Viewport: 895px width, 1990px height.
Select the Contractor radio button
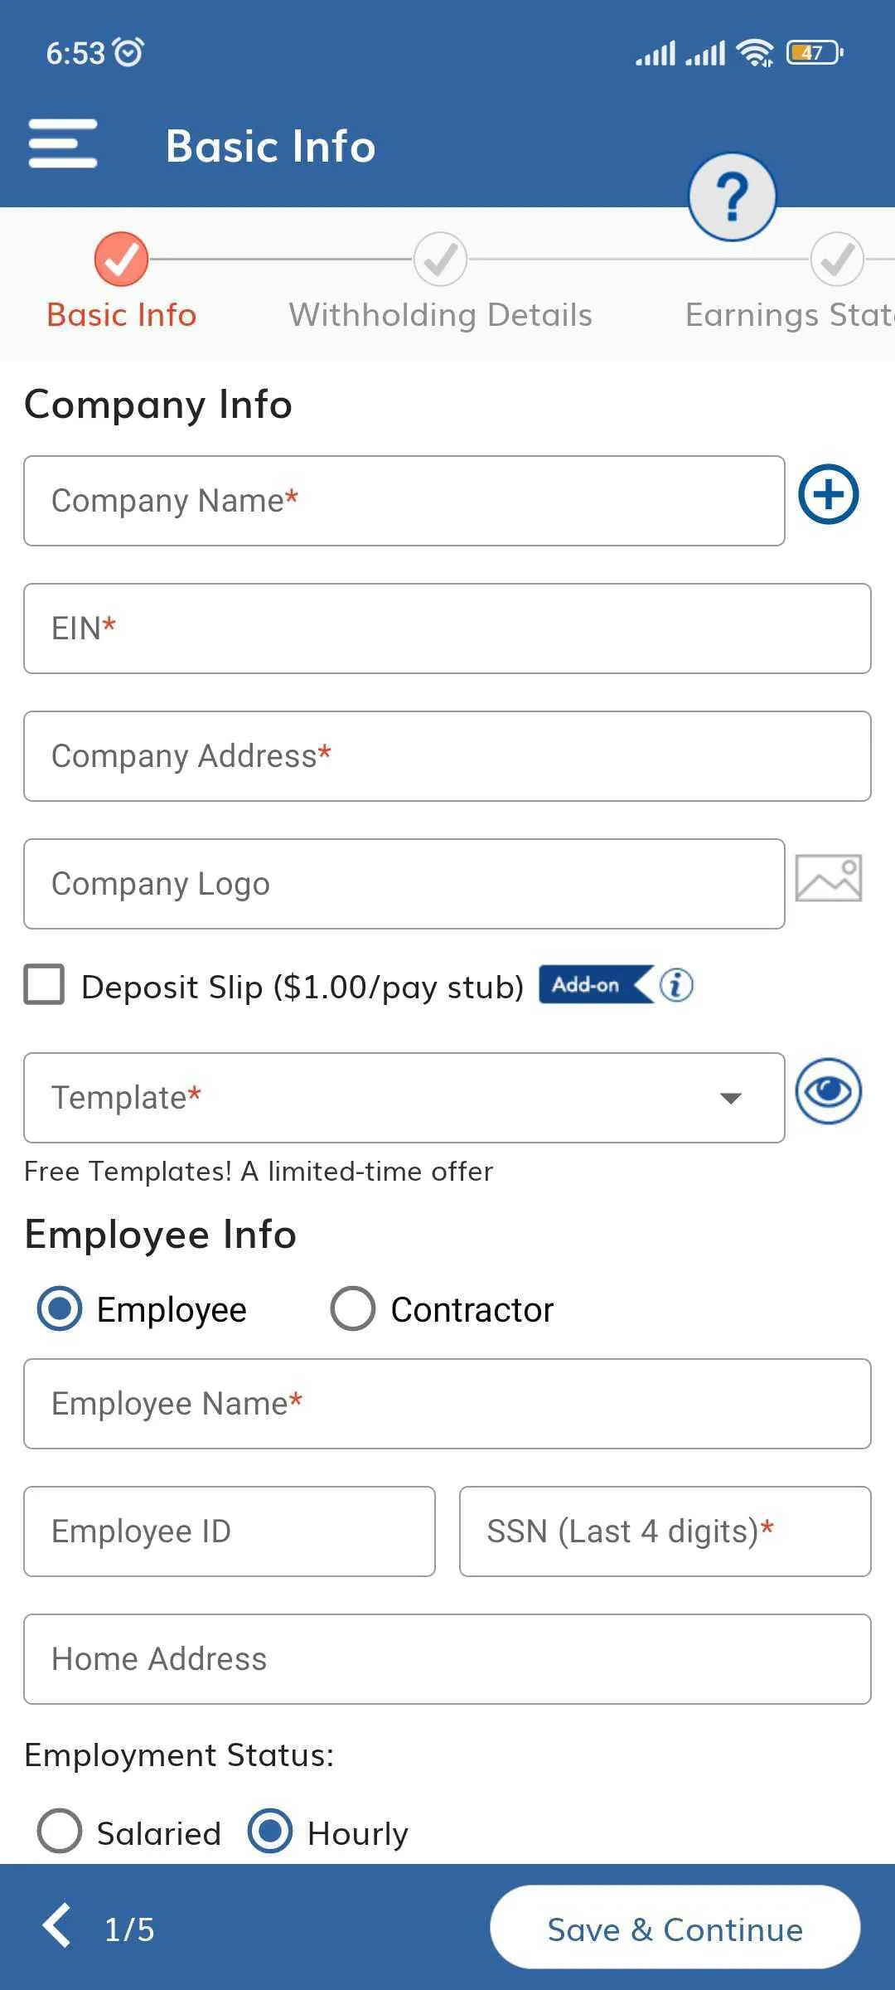pyautogui.click(x=352, y=1308)
